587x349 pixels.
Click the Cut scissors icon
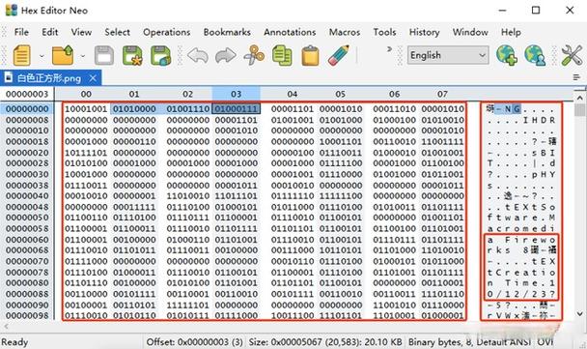click(254, 55)
